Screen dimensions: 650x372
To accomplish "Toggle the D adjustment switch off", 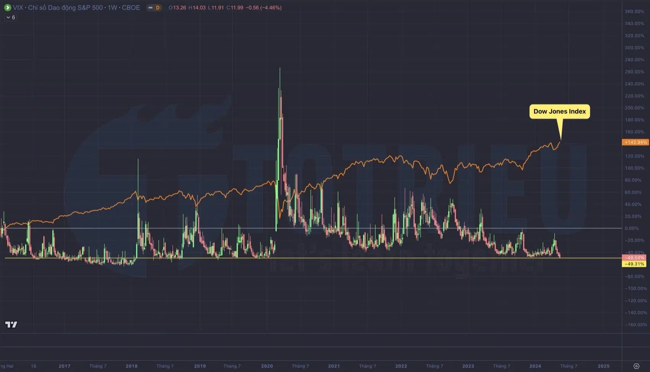I will [151, 7].
